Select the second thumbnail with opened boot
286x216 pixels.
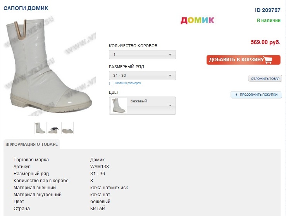pos(54,128)
